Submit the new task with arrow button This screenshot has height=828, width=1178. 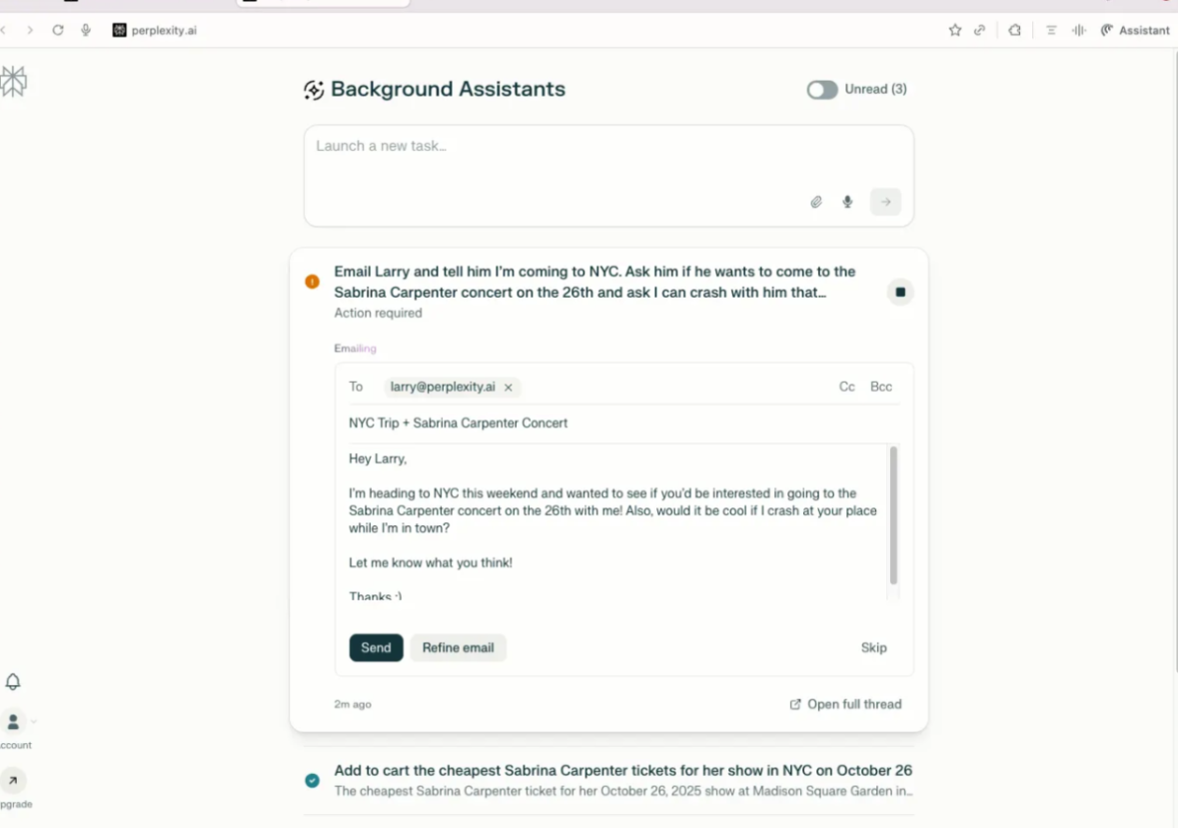pyautogui.click(x=884, y=202)
